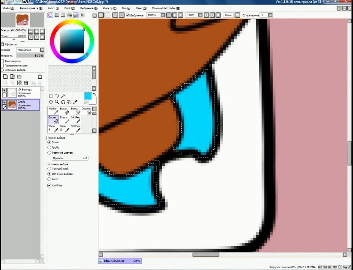Screen dimensions: 353x270
Task: Enable the Фикс непр-ть checkbox
Action: point(2,61)
